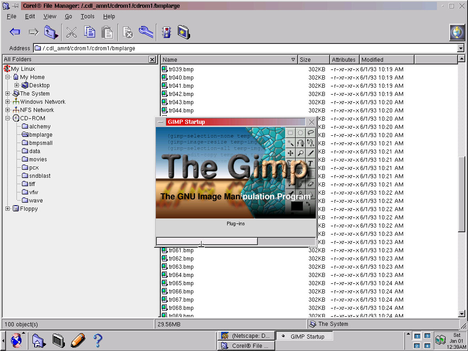The width and height of the screenshot is (468, 351).
Task: Select the movies folder in tree
Action: point(38,160)
